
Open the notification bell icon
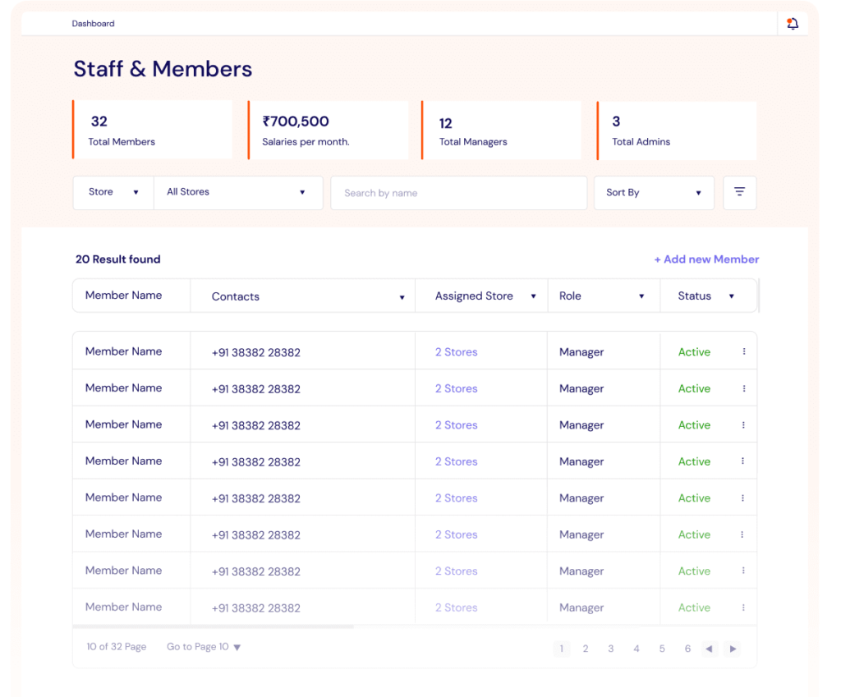pos(792,24)
